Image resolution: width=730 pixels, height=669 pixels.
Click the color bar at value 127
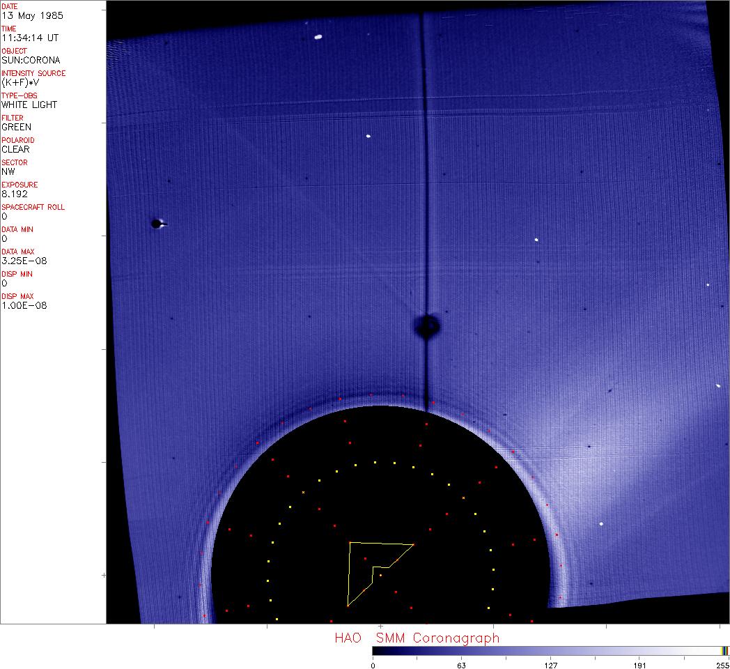click(550, 650)
